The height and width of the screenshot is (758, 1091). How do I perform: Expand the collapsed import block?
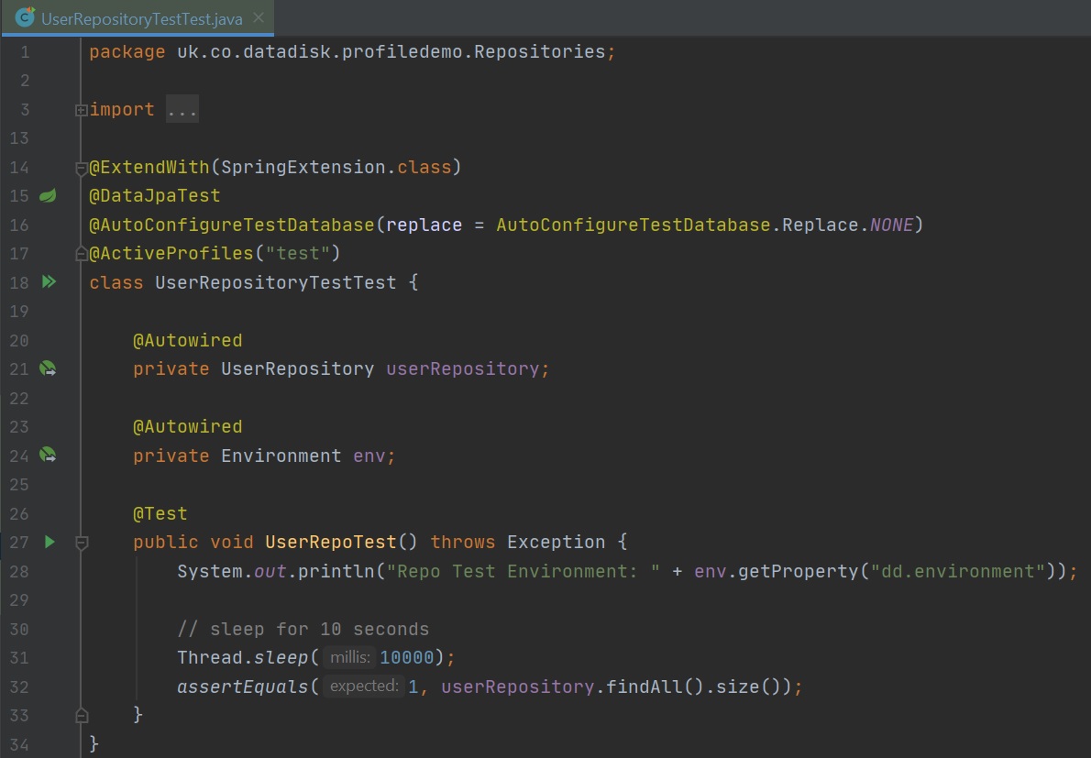(x=81, y=110)
